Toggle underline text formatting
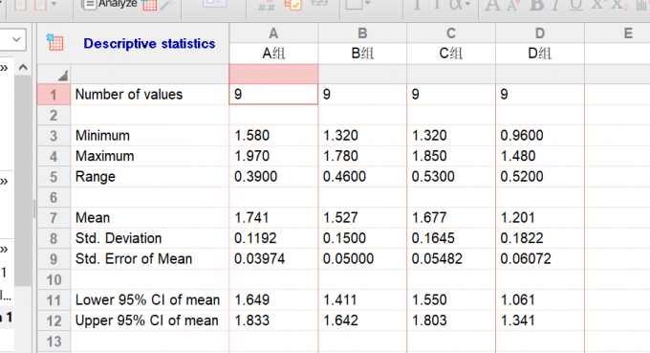This screenshot has height=353, width=650. coord(575,5)
